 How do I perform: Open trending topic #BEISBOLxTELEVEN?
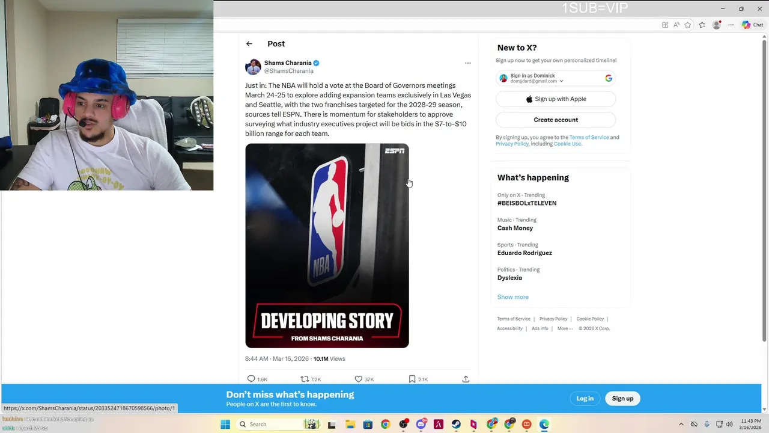coord(527,203)
